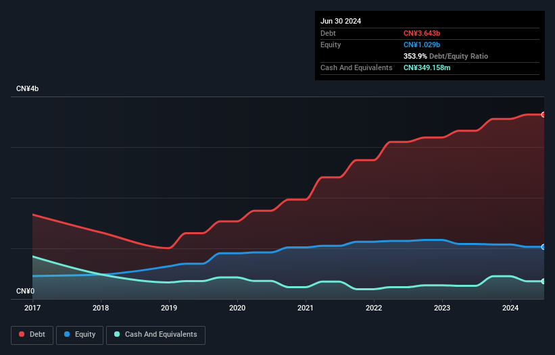Click the Debt row label in tooltip

328,33
